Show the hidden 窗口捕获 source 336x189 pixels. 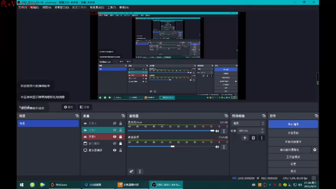(x=115, y=143)
